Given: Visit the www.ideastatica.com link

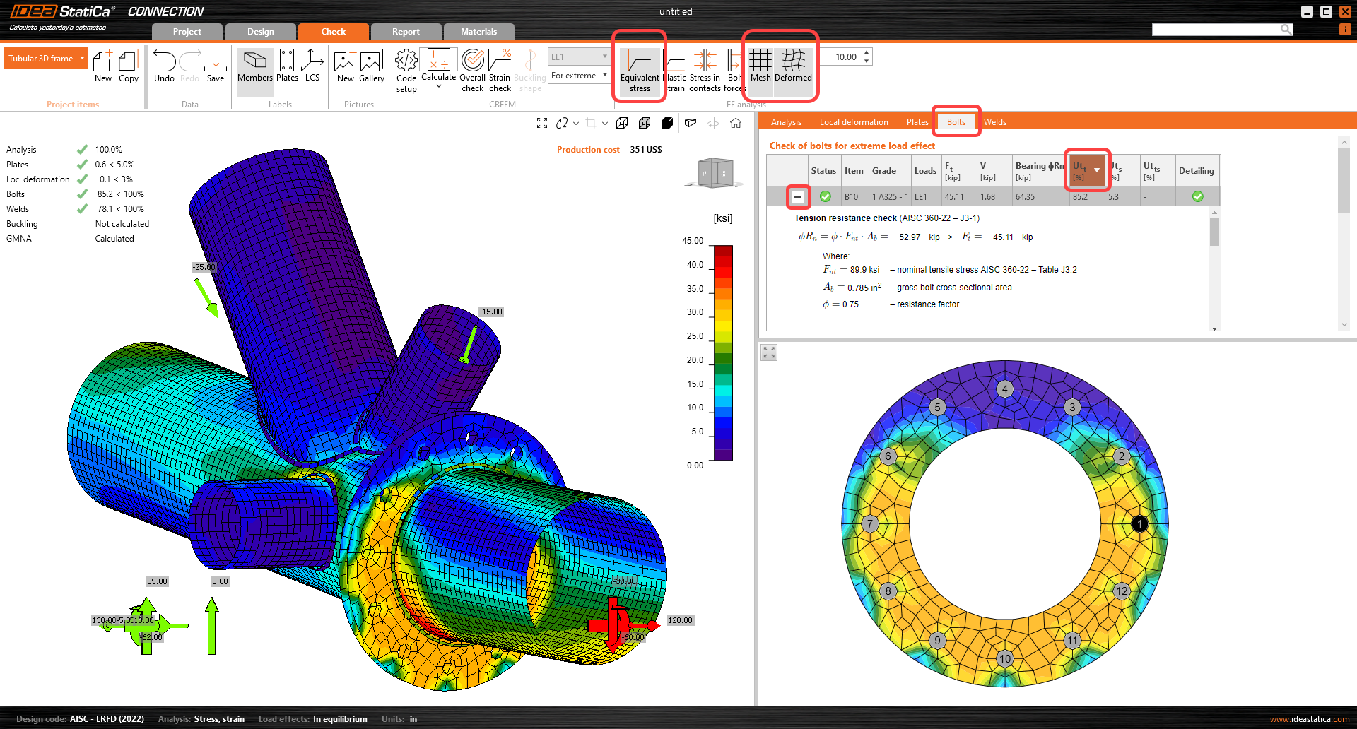Looking at the screenshot, I should pyautogui.click(x=1309, y=719).
